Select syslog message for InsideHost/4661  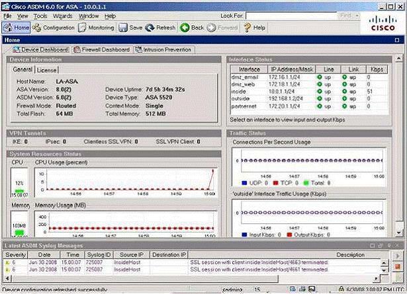tap(192, 270)
